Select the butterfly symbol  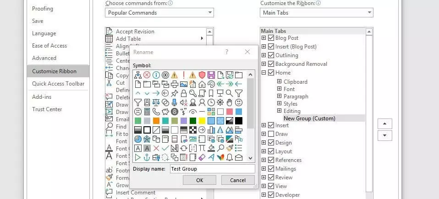[220, 157]
